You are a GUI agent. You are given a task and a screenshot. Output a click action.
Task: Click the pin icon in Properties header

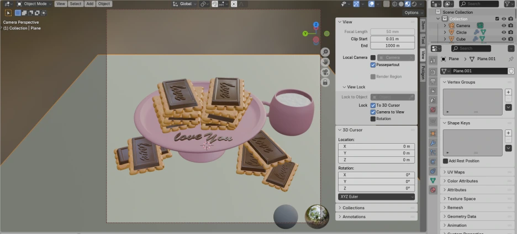tap(511, 59)
